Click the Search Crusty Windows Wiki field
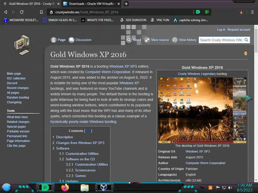This screenshot has height=193, width=258. (221, 40)
